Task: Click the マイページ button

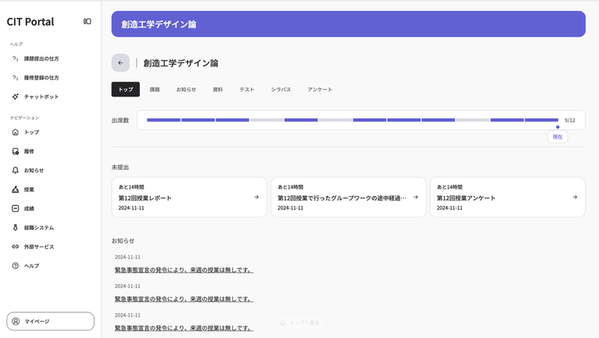Action: coord(51,321)
